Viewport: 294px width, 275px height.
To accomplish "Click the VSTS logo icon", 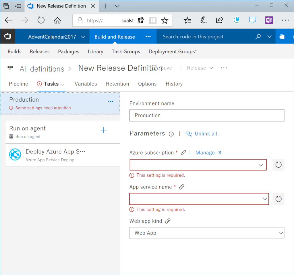I will pyautogui.click(x=7, y=36).
